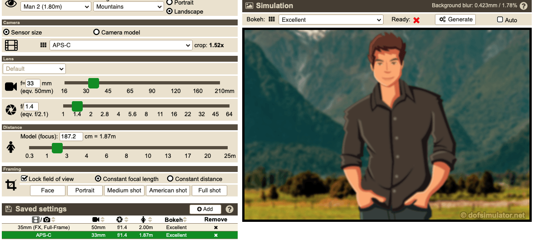Load the '35mm (FX, Full-Frame)' saved row

(x=44, y=227)
